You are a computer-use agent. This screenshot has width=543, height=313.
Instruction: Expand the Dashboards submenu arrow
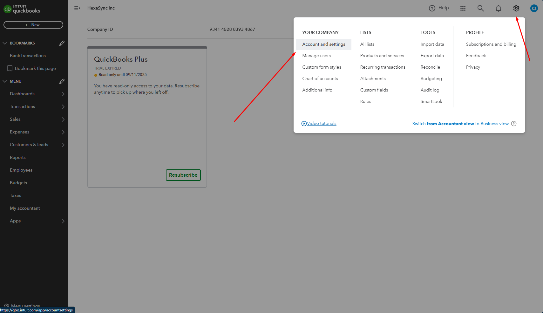63,94
